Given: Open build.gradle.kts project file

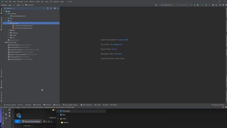Looking at the screenshot, I should point(20,45).
